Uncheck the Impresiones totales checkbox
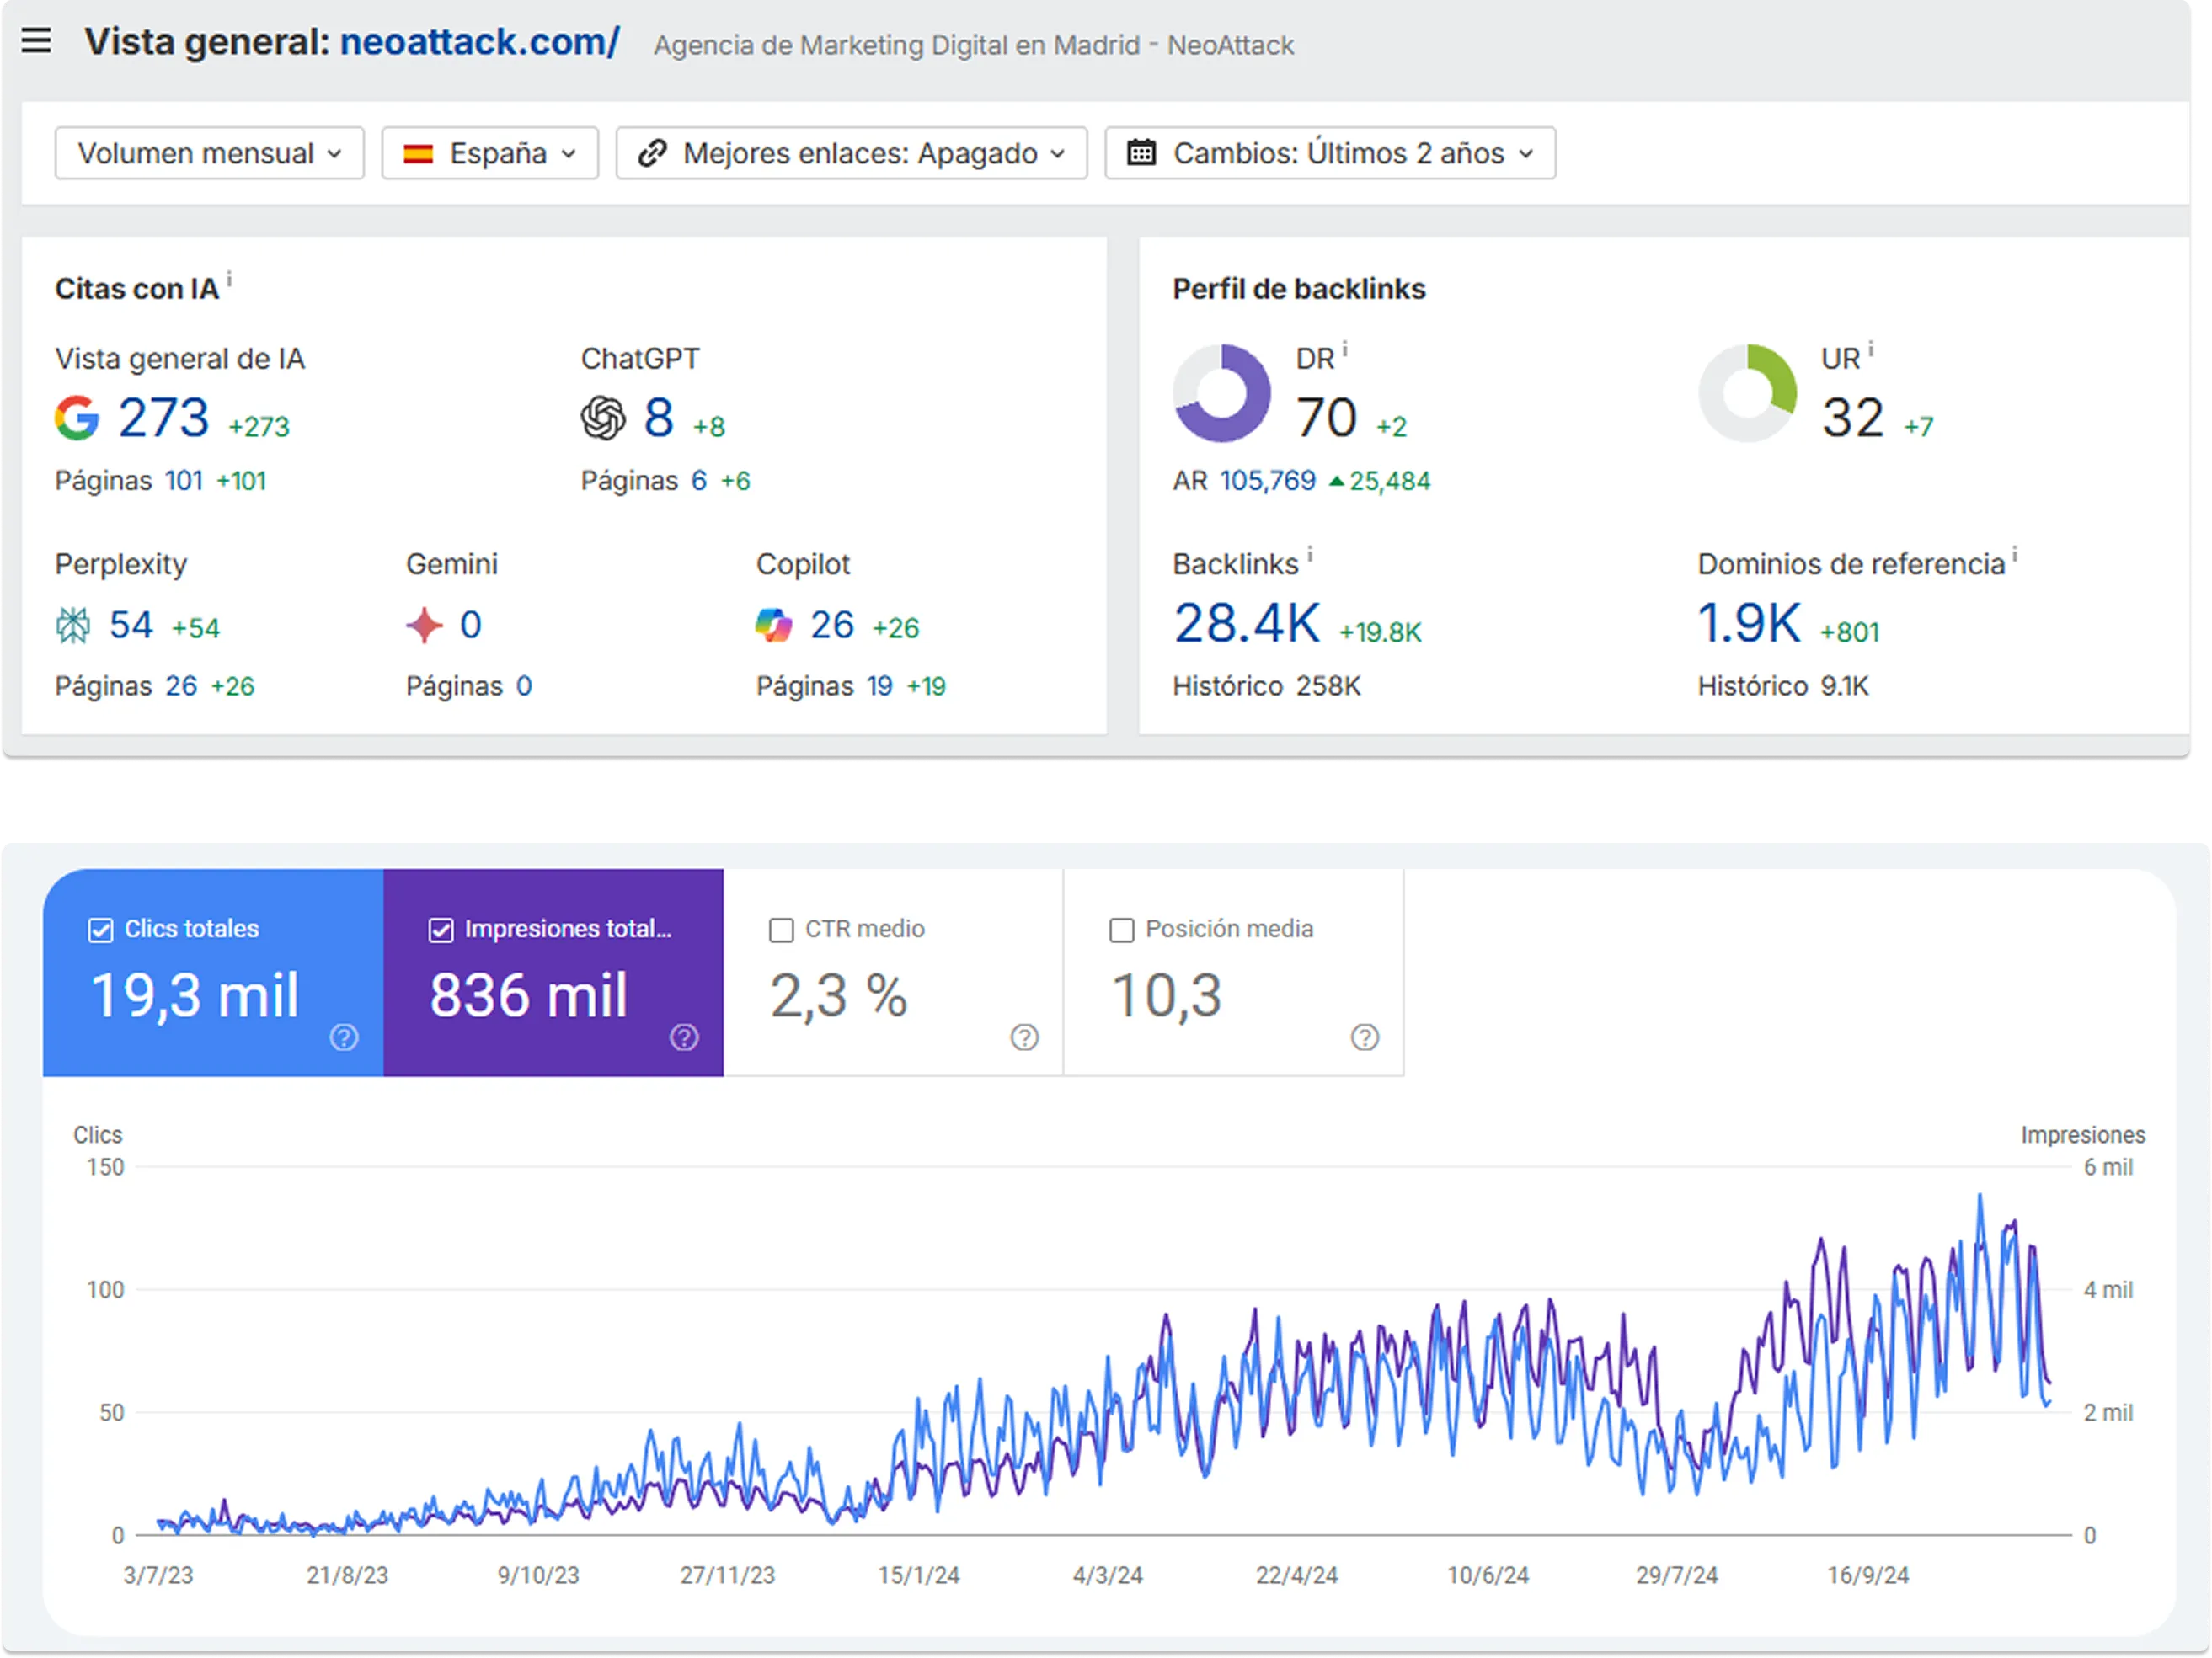The image size is (2212, 1658). coord(441,930)
